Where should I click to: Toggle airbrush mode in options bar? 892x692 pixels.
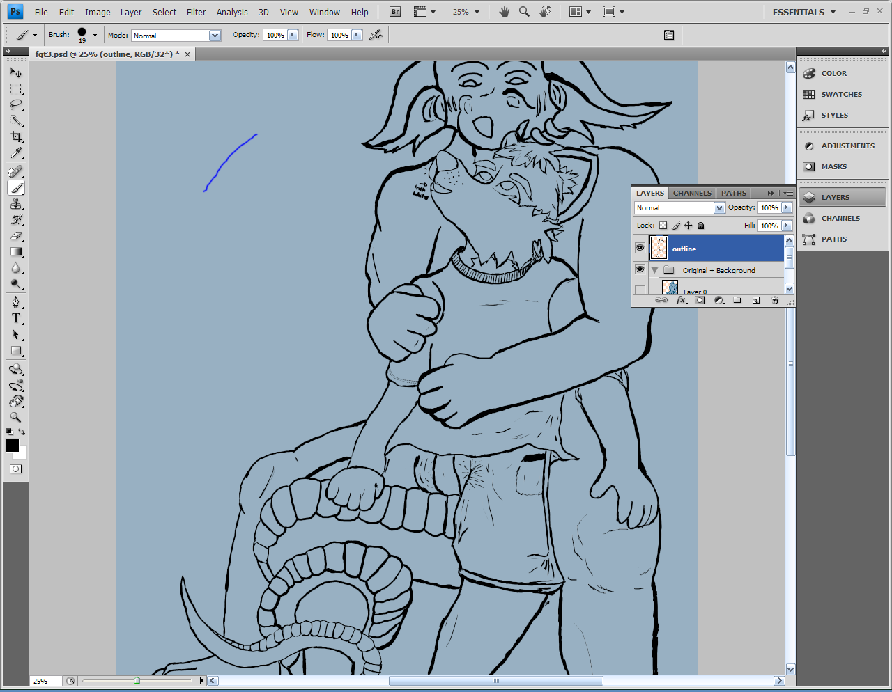[x=376, y=35]
